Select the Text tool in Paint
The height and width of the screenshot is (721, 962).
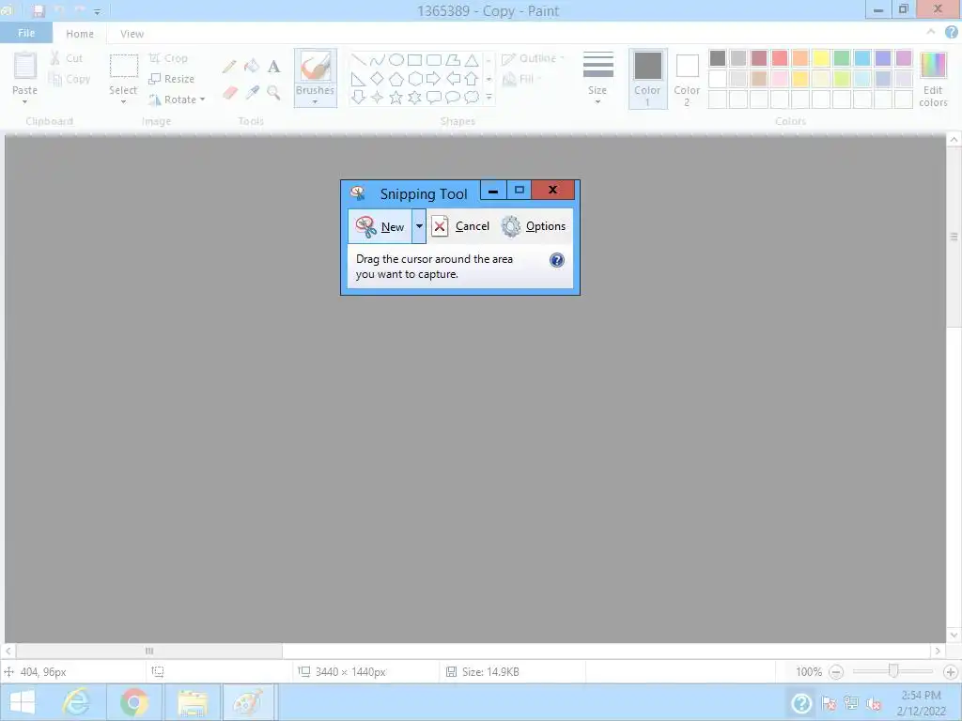273,67
